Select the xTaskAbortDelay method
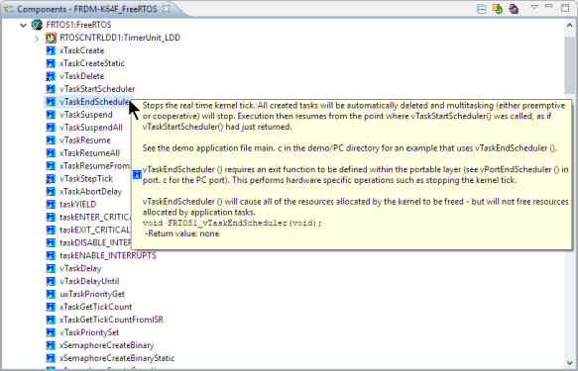This screenshot has height=371, width=578. click(x=90, y=192)
